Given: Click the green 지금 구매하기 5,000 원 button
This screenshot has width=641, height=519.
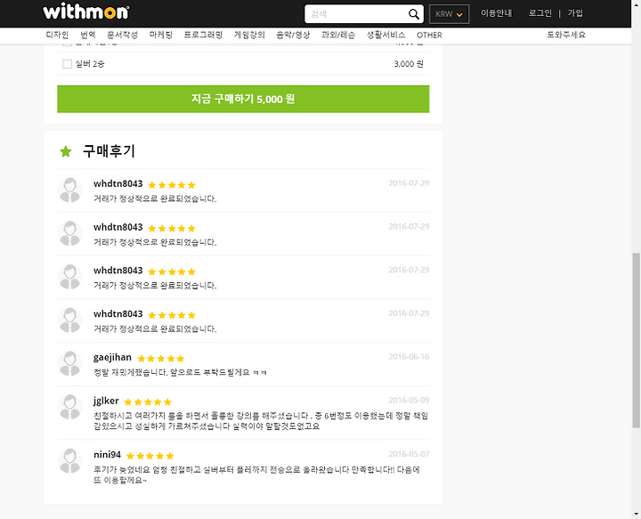Looking at the screenshot, I should (243, 99).
